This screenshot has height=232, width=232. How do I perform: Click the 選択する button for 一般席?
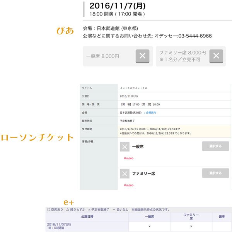[215, 146]
